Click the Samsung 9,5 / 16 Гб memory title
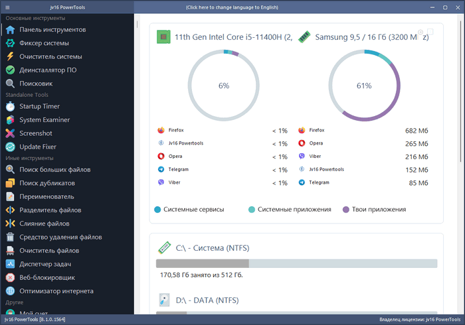 coord(372,37)
